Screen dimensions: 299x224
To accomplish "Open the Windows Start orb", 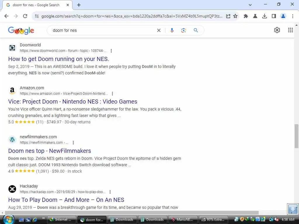I will click(8, 220).
